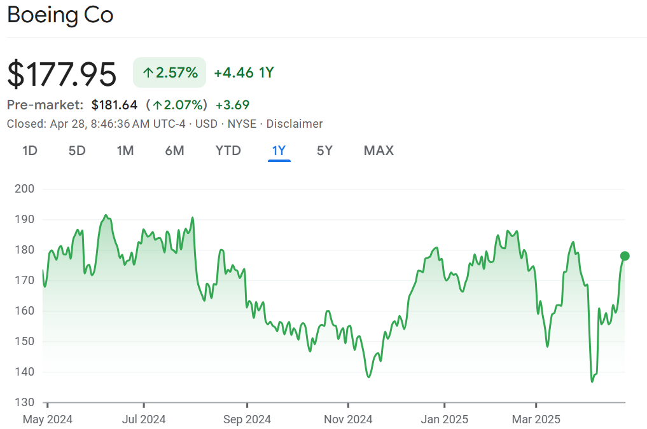Viewport: 647px width, 429px height.
Task: Switch to the 1D time range tab
Action: [x=29, y=151]
